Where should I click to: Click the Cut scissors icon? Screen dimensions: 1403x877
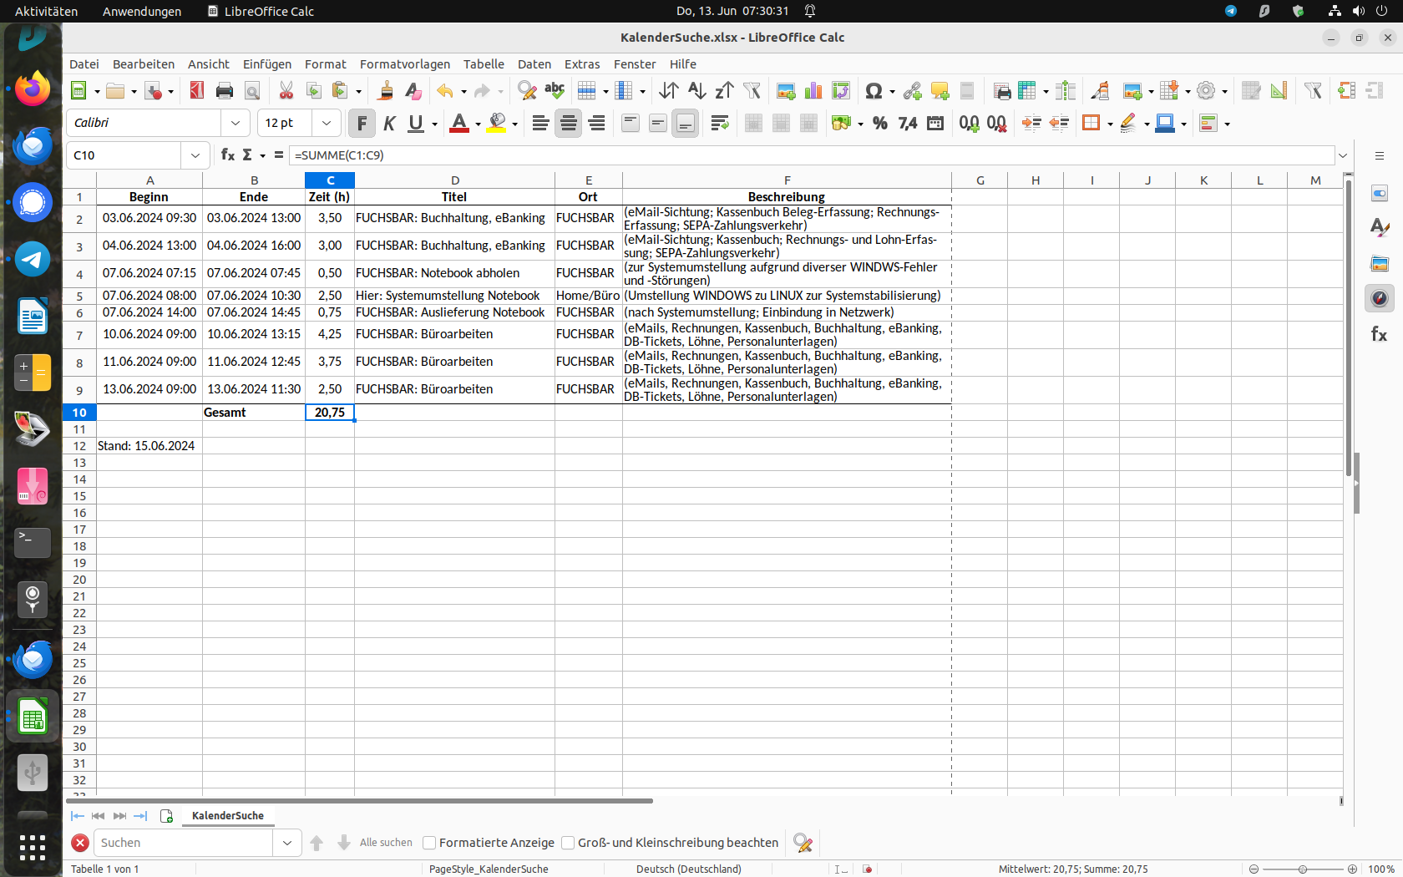[x=286, y=91]
